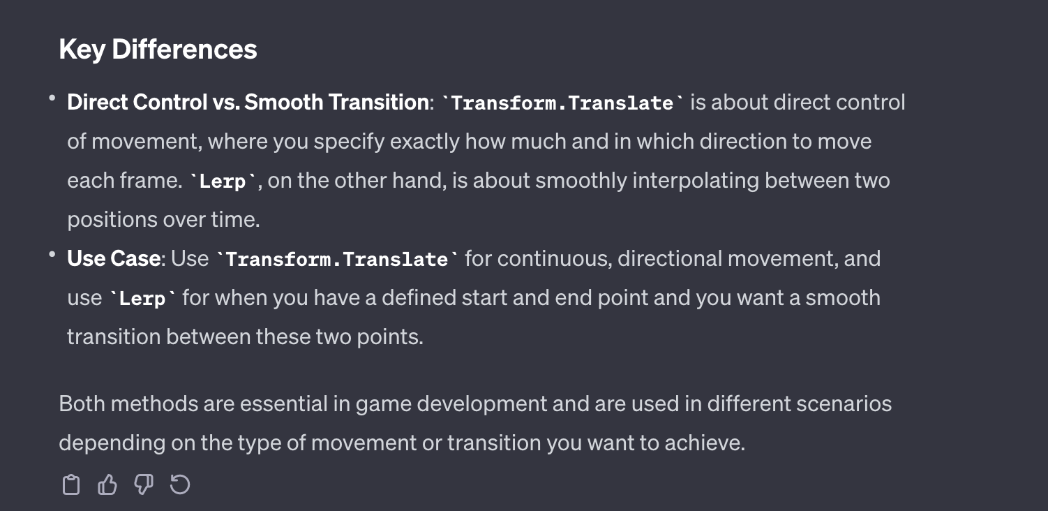
Task: Click the second bullet point marker
Action: pos(52,256)
